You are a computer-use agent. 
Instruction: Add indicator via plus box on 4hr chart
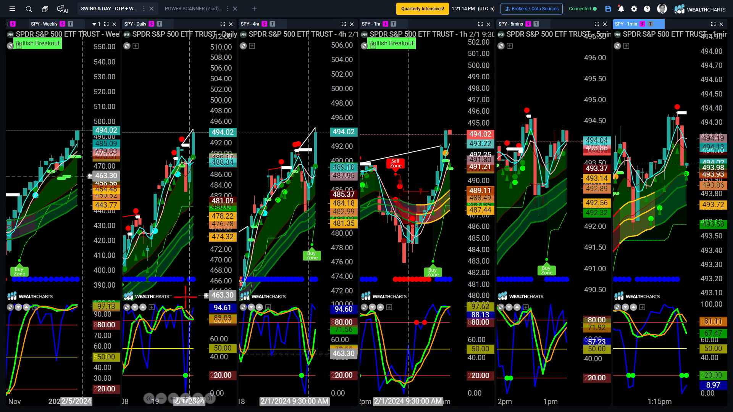pos(252,46)
